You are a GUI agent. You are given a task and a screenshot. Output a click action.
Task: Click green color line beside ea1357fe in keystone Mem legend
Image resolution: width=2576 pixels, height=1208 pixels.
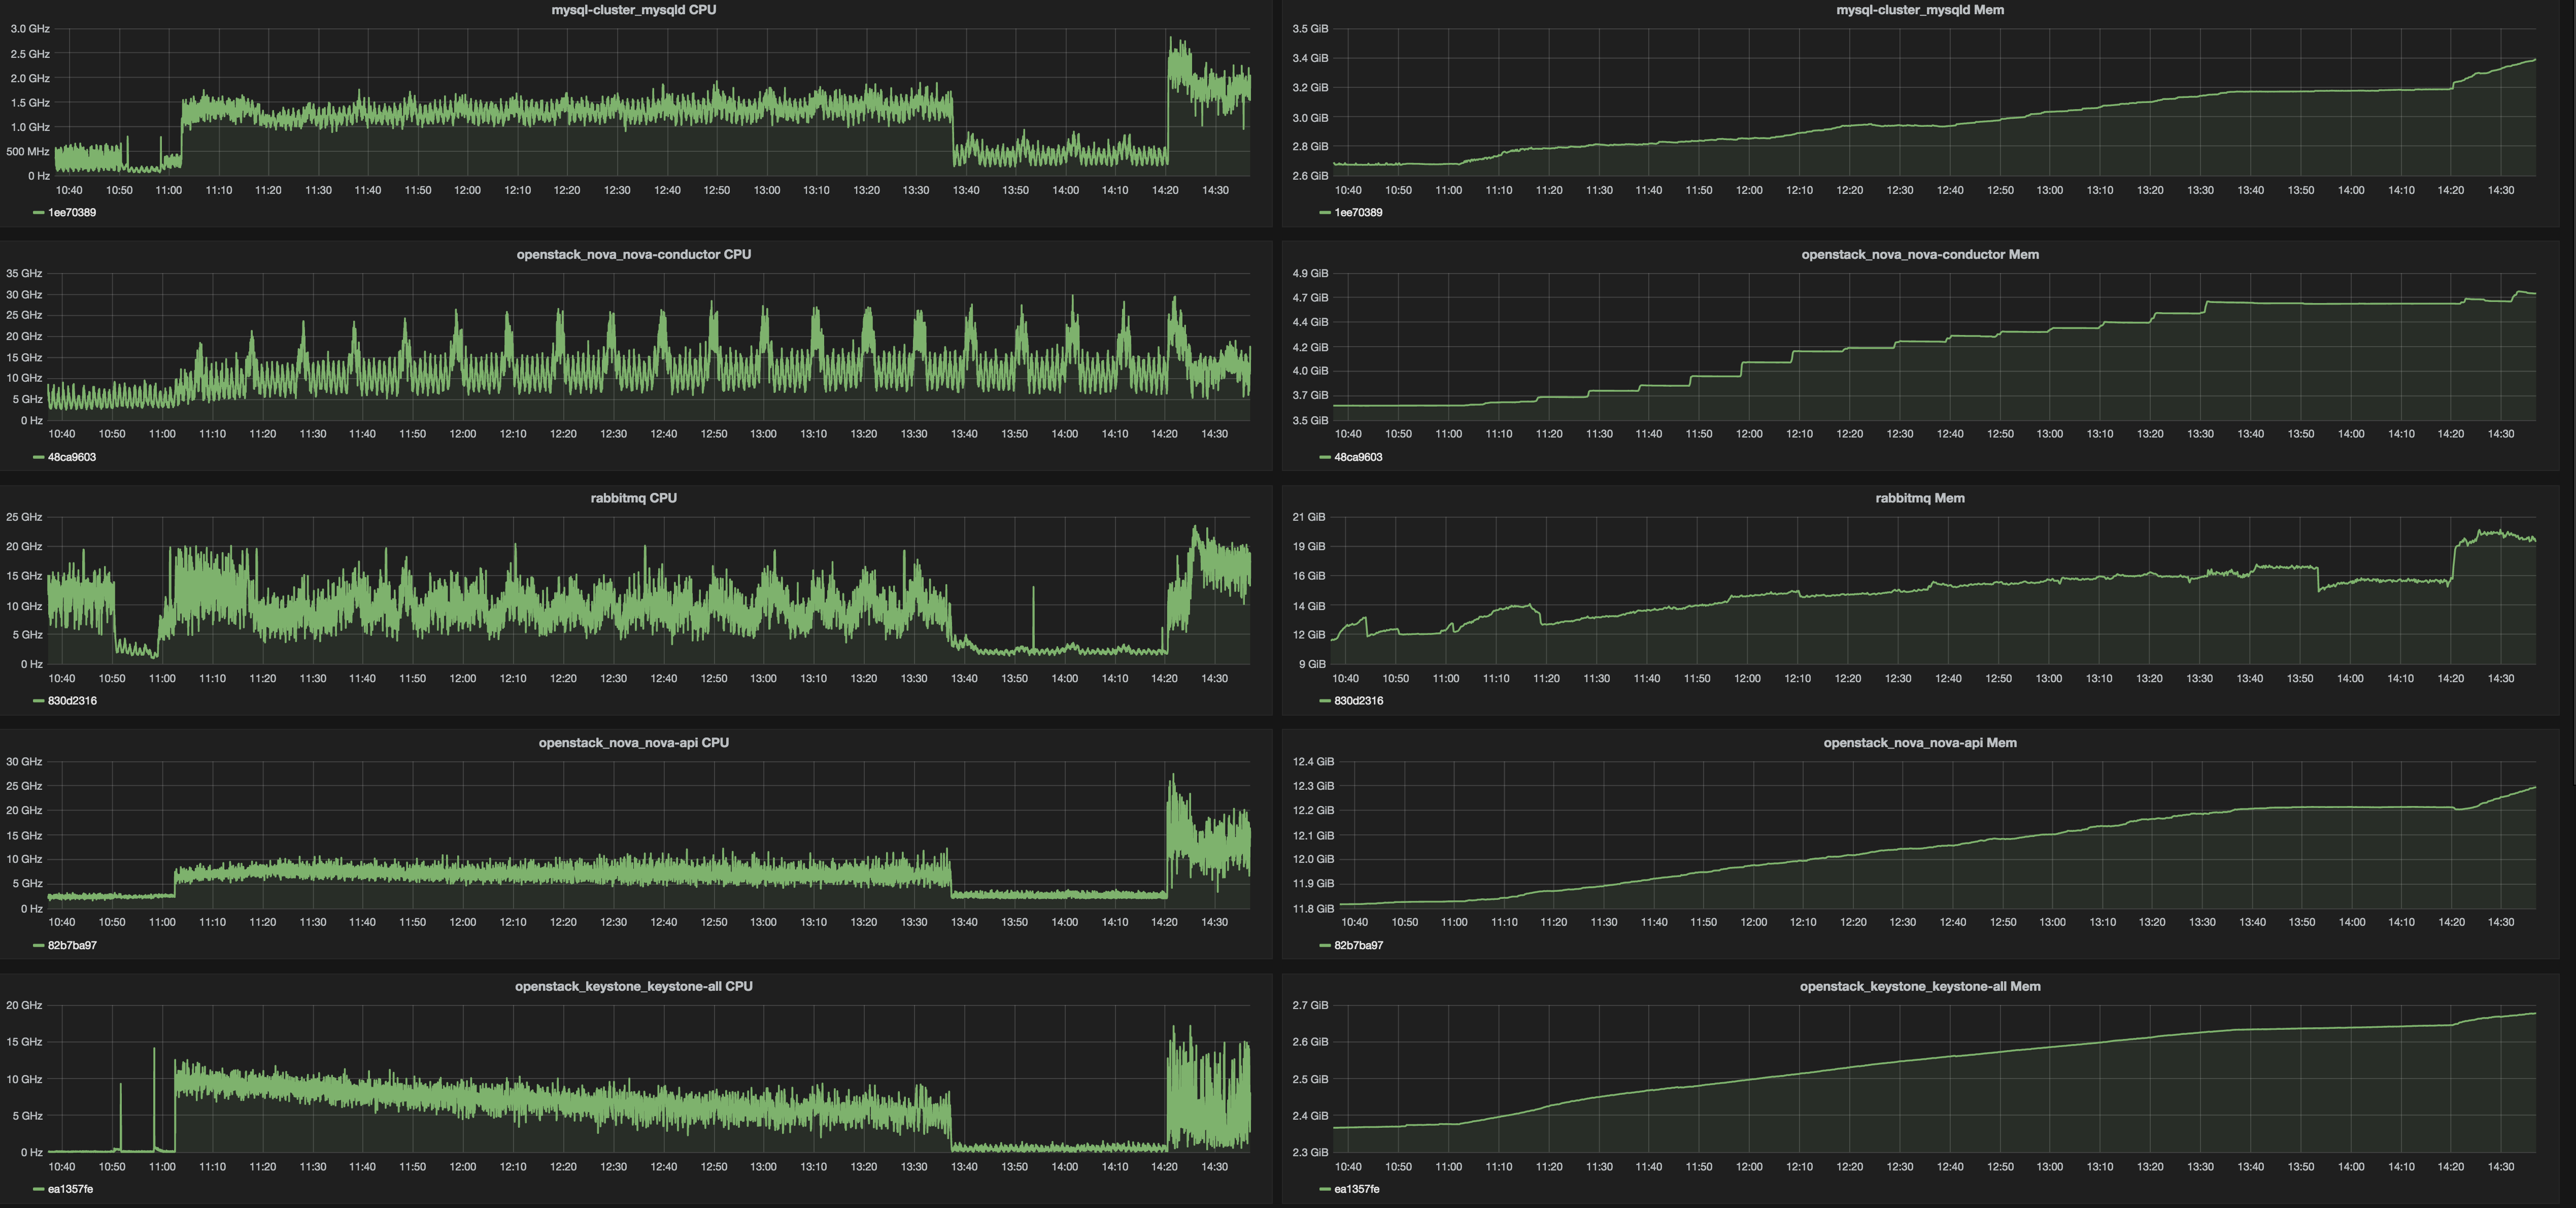pyautogui.click(x=1324, y=1189)
